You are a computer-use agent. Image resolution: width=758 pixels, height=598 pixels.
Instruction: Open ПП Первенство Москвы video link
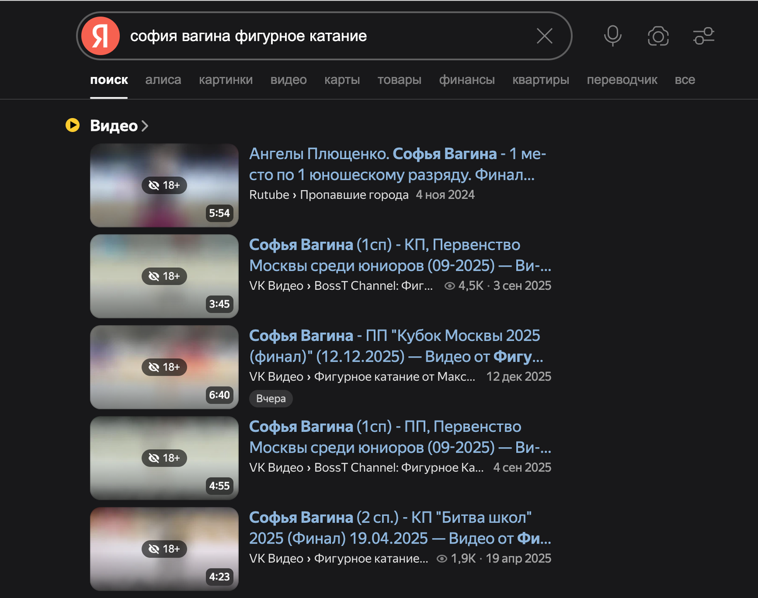click(400, 437)
